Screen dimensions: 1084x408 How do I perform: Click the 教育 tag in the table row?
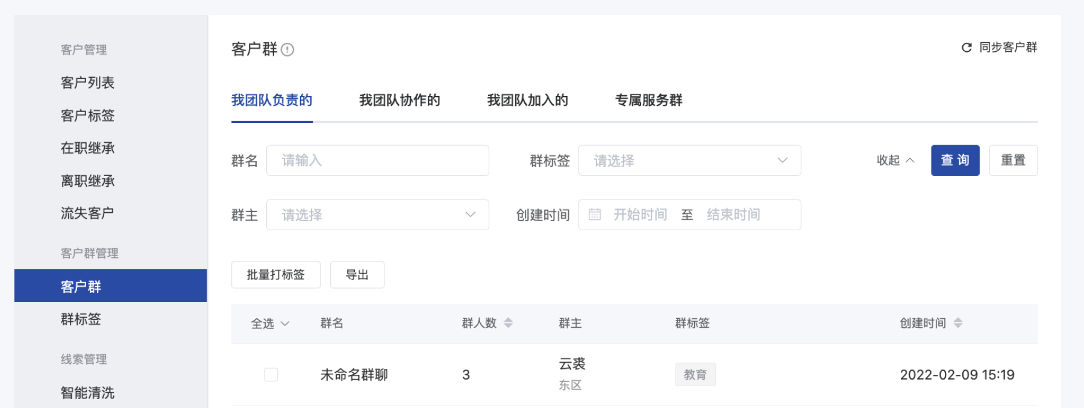pos(695,374)
